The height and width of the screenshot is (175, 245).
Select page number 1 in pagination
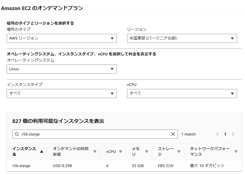(x=225, y=134)
